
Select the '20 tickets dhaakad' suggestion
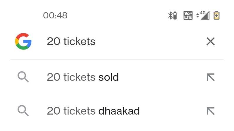point(93,111)
